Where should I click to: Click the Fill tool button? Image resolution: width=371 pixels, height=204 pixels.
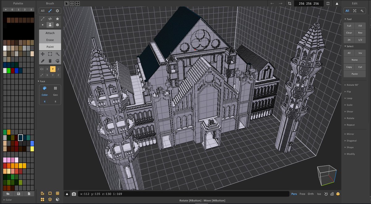(x=360, y=26)
